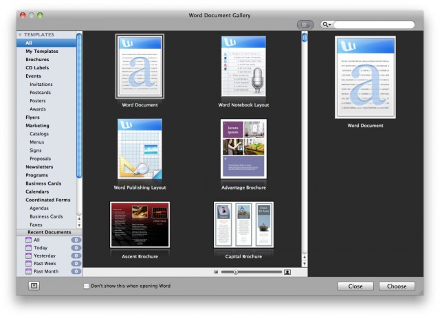Select Agendas under Coordinated Forms
Image resolution: width=440 pixels, height=318 pixels.
point(39,208)
